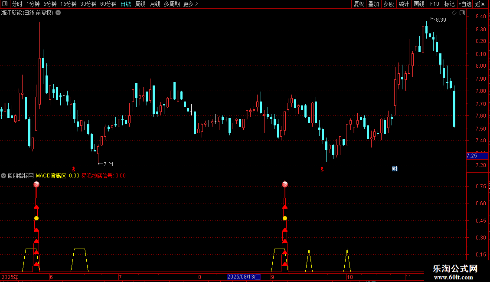The image size is (490, 282).
Task: Switch to 分时 intraday view
Action: pyautogui.click(x=17, y=4)
